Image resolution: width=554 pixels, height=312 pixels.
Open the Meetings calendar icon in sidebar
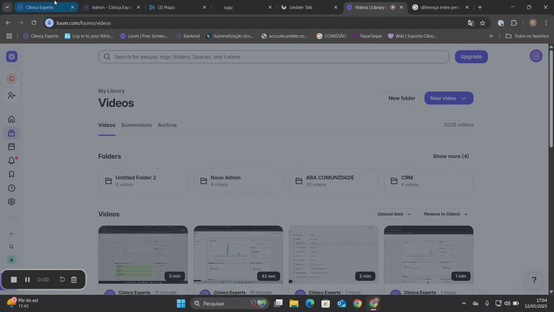tap(12, 147)
